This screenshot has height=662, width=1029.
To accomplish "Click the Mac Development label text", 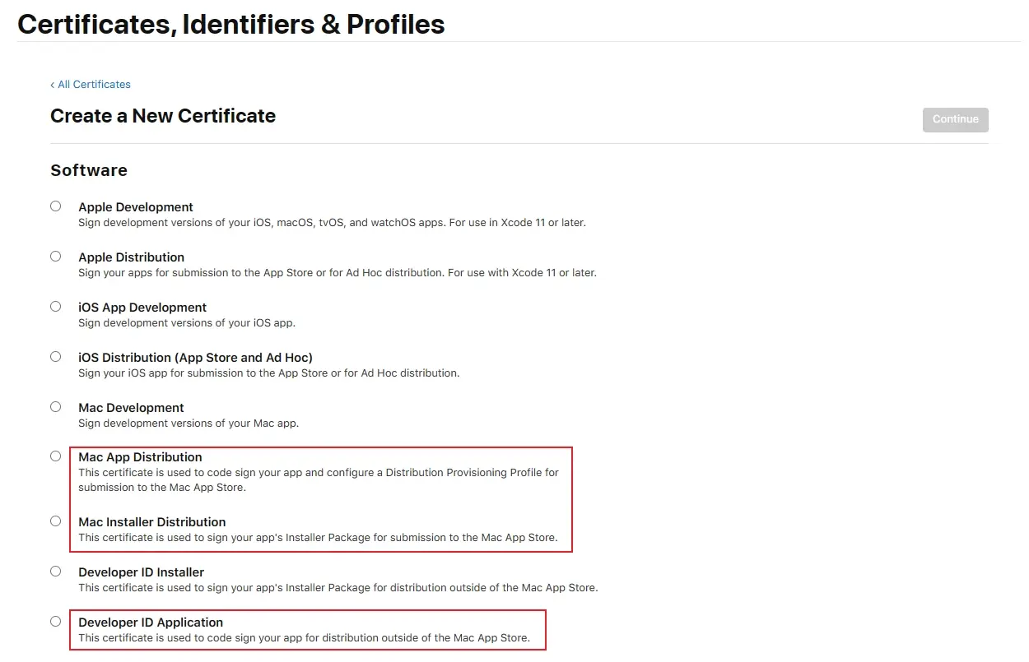I will pos(131,408).
